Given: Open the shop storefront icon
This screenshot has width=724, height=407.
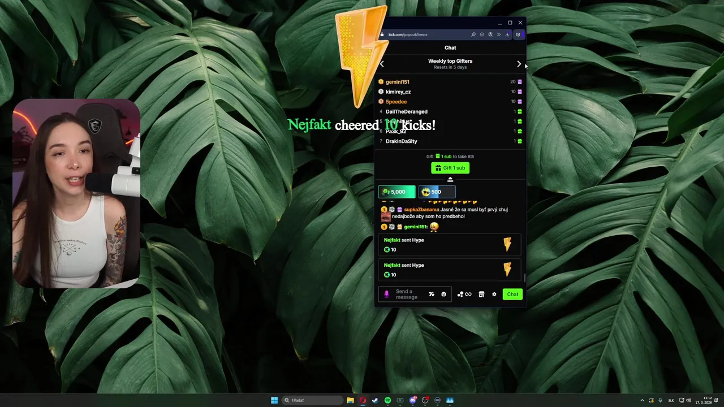Looking at the screenshot, I should click(x=481, y=294).
